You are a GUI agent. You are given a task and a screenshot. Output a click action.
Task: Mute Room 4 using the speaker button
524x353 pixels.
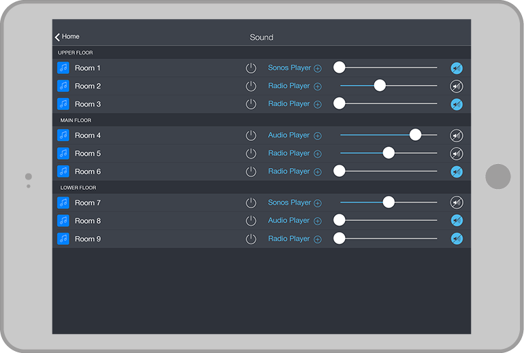pyautogui.click(x=457, y=135)
